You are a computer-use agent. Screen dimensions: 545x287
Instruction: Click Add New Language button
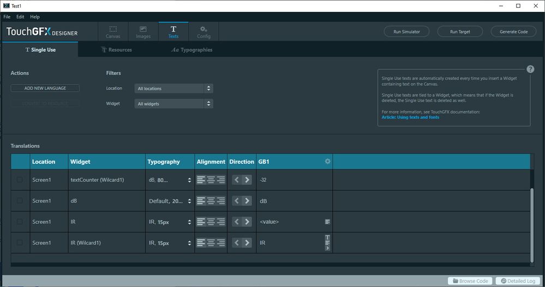45,88
